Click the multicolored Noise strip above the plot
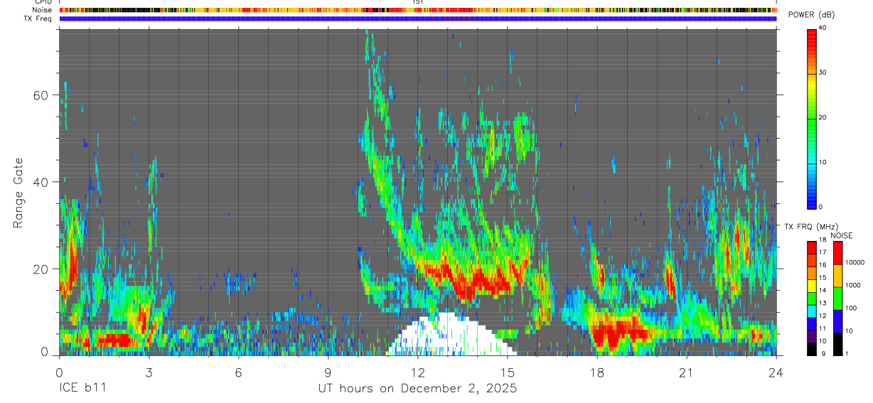 (x=418, y=10)
